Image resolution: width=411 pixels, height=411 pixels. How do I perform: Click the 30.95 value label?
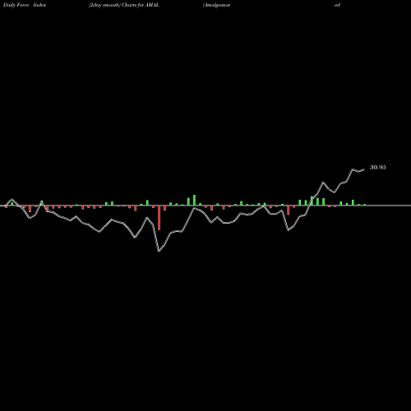coord(378,167)
